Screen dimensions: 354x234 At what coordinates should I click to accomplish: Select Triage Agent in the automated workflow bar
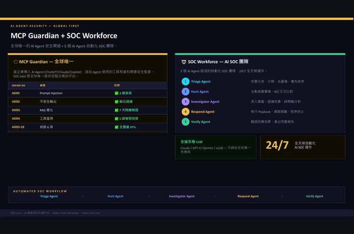click(49, 196)
